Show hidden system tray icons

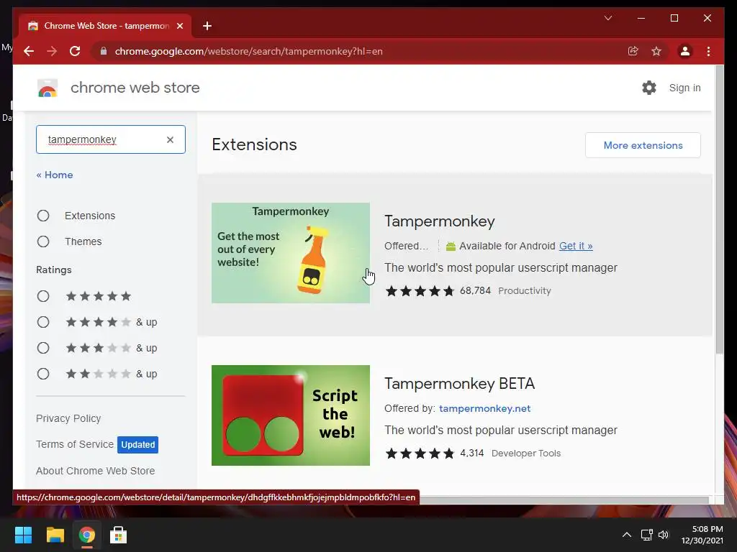point(627,535)
